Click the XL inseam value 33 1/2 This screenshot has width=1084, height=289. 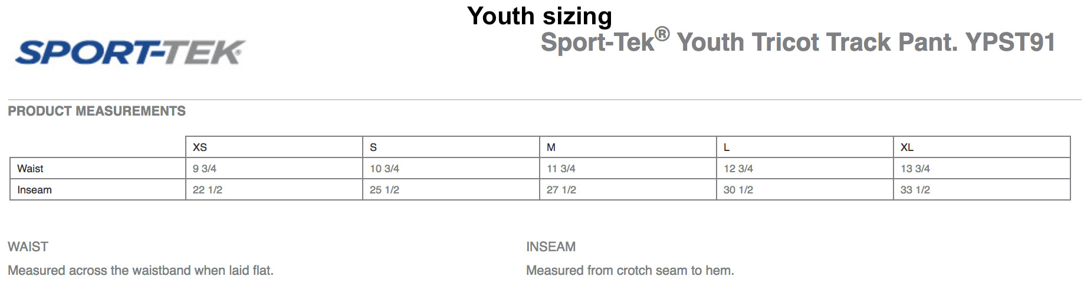click(x=915, y=190)
